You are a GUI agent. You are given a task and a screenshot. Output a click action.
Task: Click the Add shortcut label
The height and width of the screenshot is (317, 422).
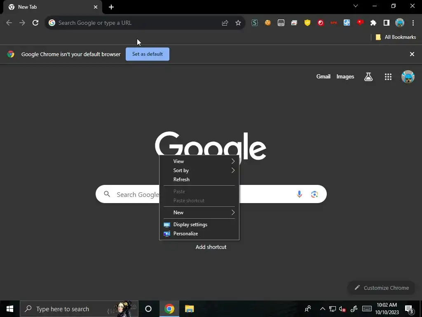211,247
